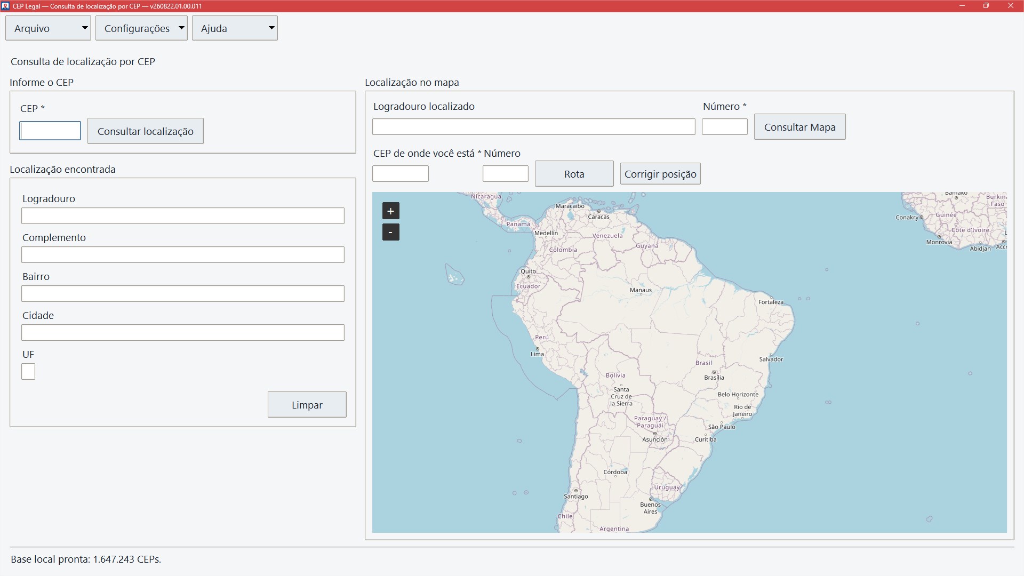This screenshot has width=1024, height=576.
Task: Click the Rota button
Action: click(574, 174)
